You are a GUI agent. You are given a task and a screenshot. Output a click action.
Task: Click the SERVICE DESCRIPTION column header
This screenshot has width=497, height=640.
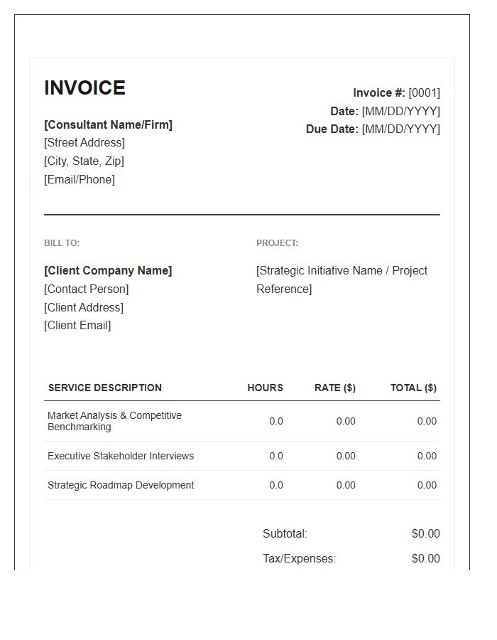[x=104, y=388]
